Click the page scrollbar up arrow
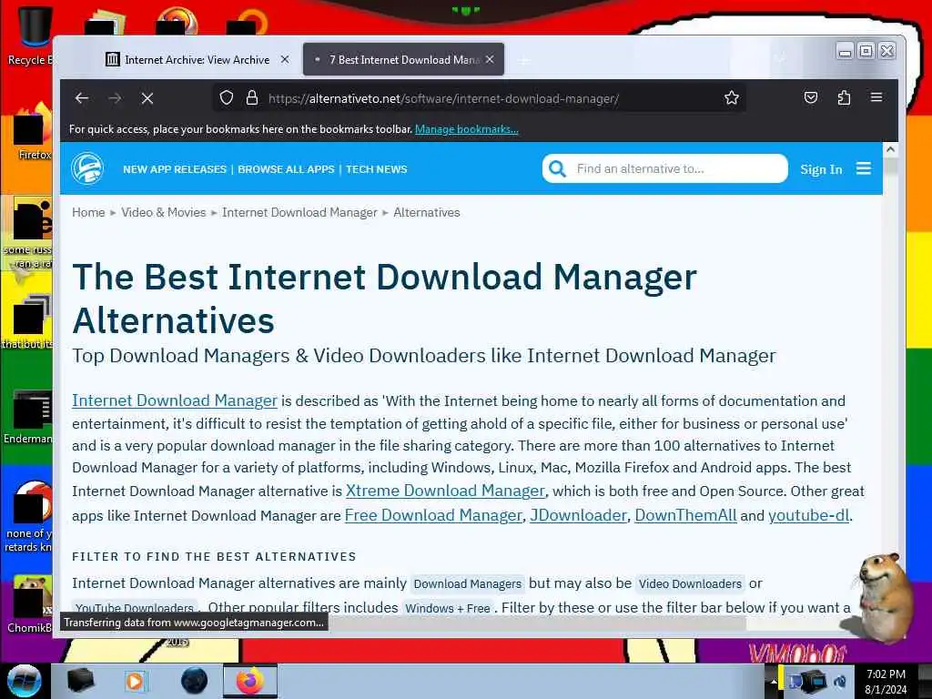 890,150
